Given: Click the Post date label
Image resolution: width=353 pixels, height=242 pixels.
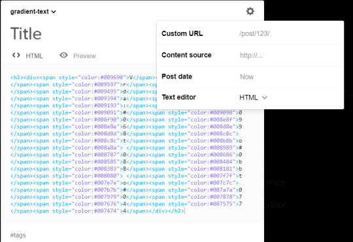Looking at the screenshot, I should coord(176,77).
